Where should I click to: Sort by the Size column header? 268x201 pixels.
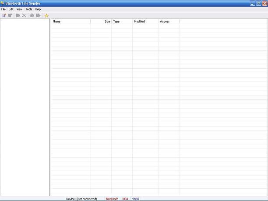point(101,21)
